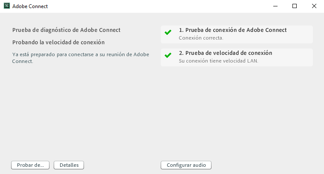Minimize the Adobe Connect window
This screenshot has height=174, width=324.
(275, 6)
